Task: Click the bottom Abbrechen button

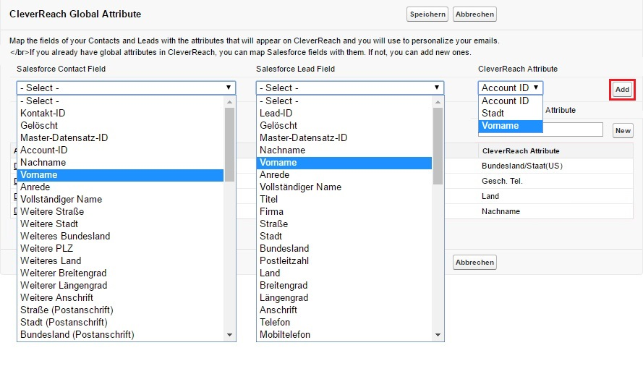Action: 474,263
